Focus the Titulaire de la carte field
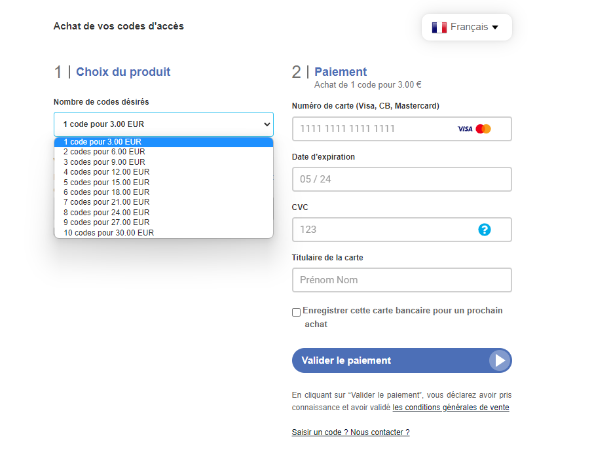611x454 pixels. [401, 280]
